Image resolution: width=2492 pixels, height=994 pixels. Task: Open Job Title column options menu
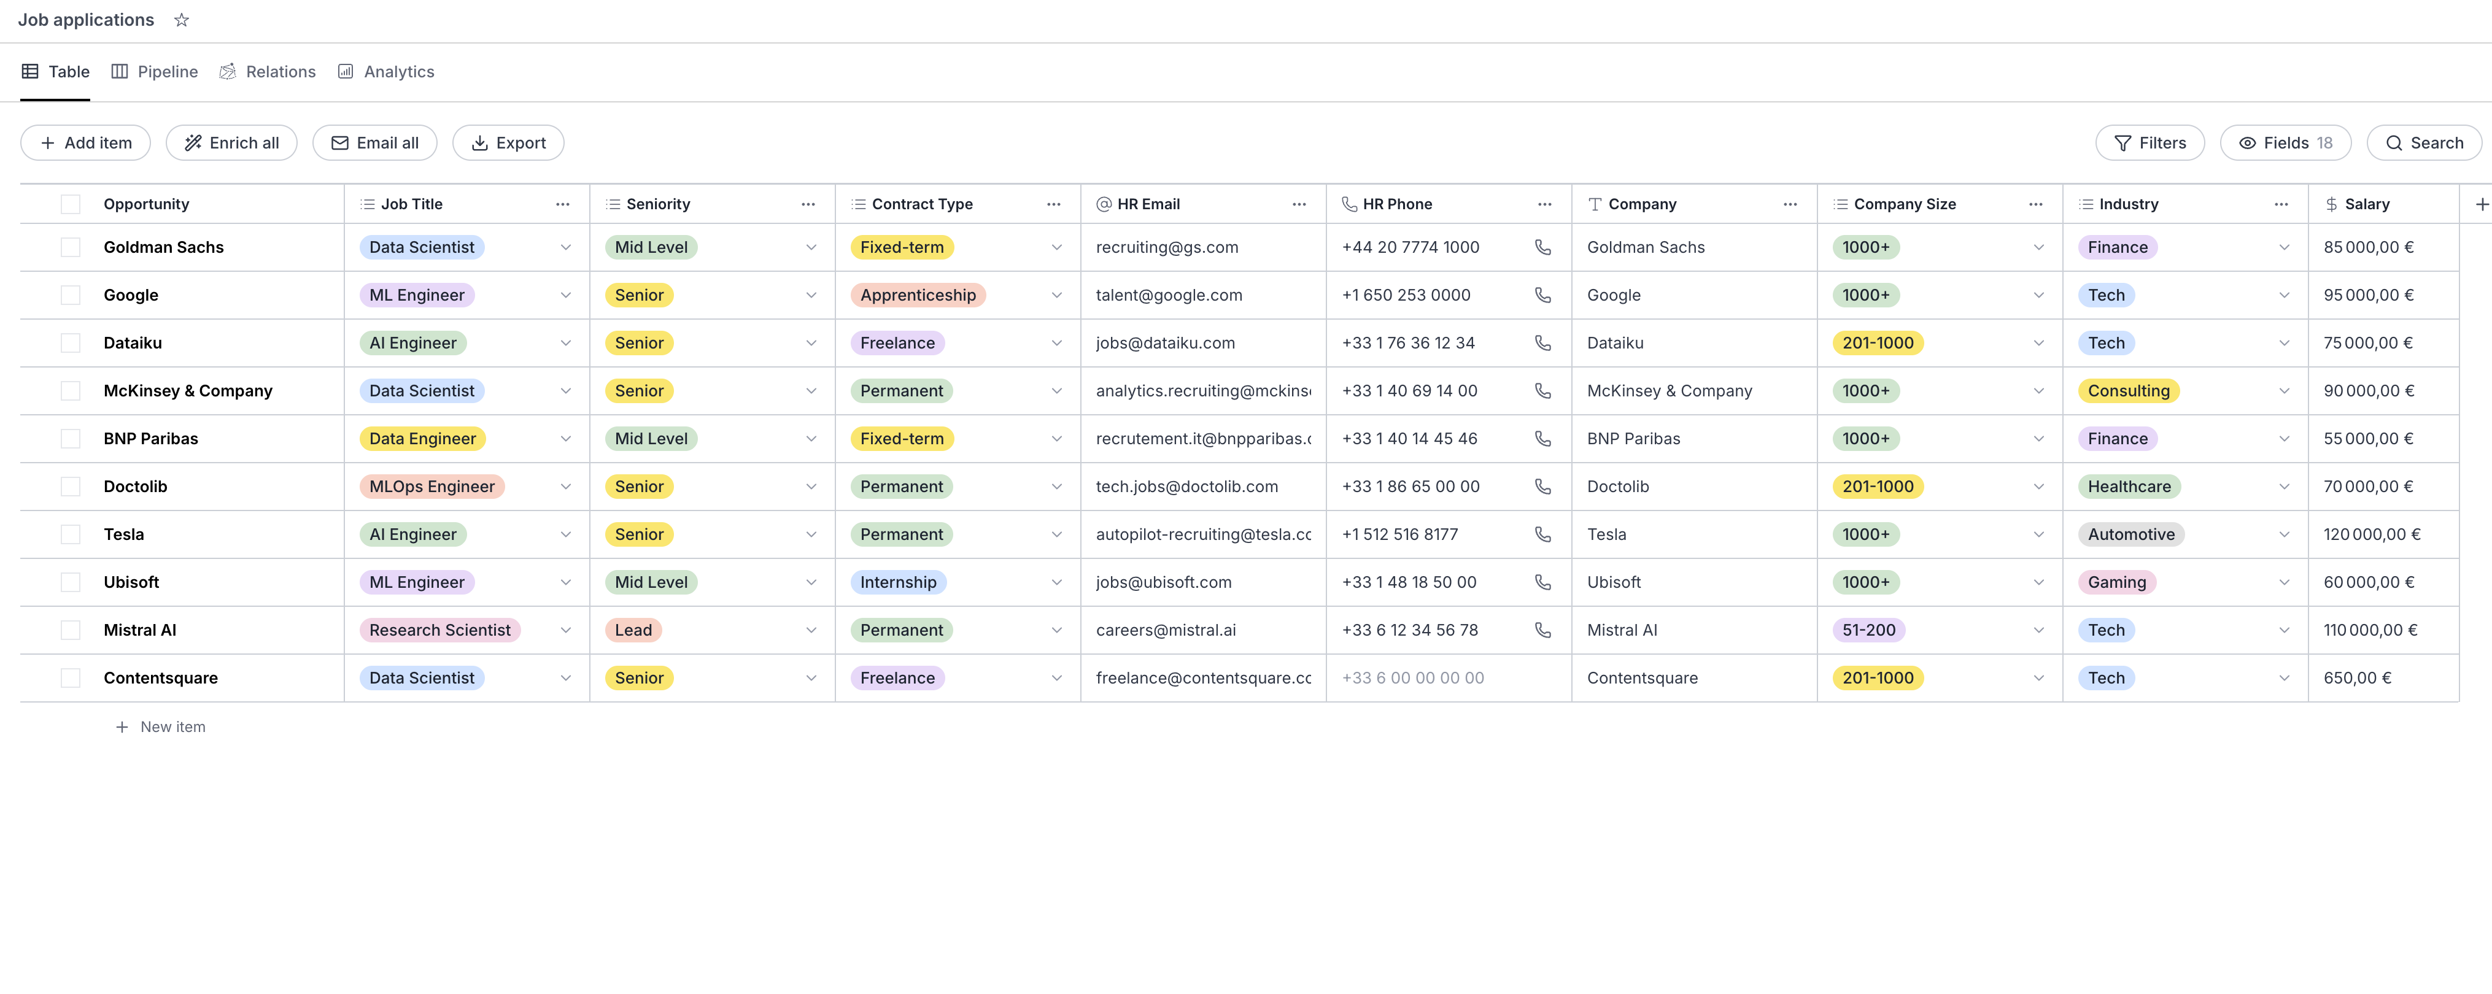point(563,204)
